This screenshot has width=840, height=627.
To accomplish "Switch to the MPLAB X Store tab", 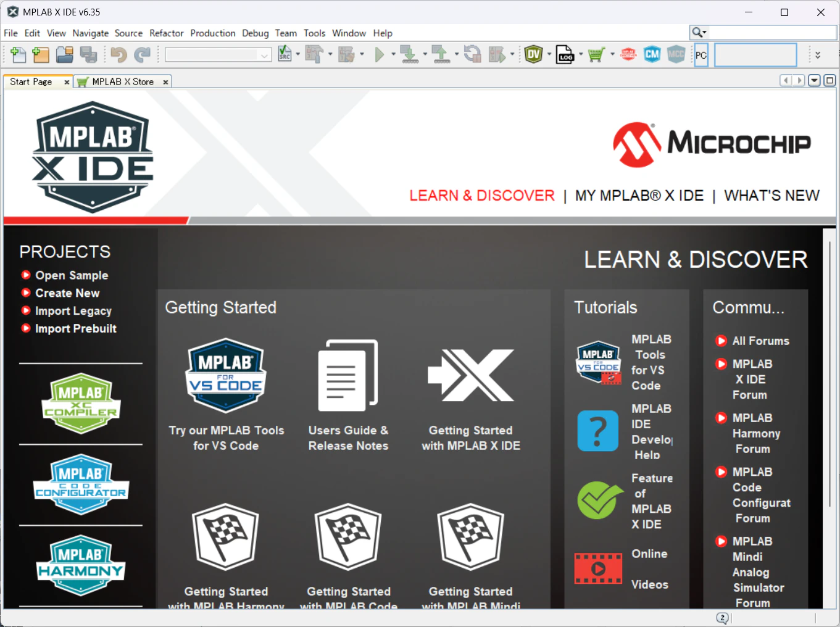I will tap(123, 81).
